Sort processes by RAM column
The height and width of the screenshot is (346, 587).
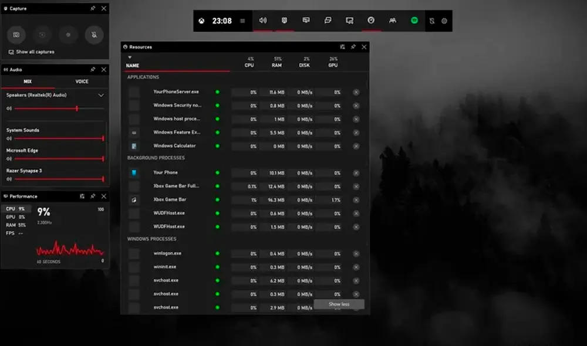click(x=277, y=63)
